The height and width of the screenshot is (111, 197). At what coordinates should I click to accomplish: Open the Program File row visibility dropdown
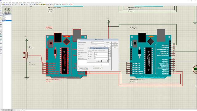(x=110, y=49)
